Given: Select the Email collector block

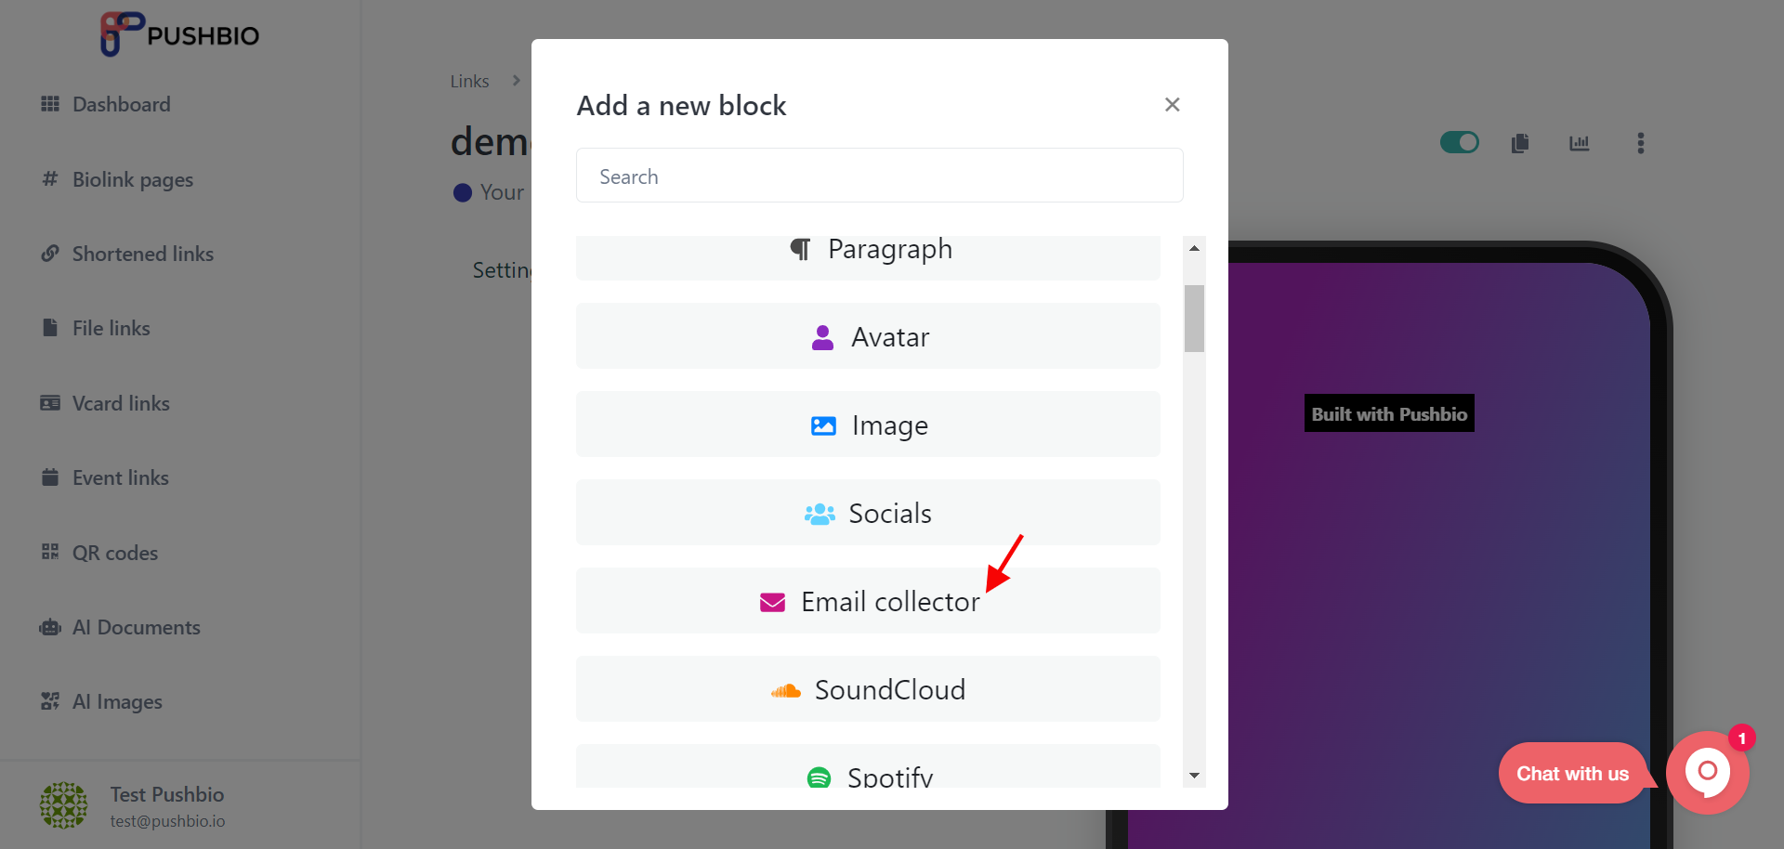Looking at the screenshot, I should click(868, 601).
